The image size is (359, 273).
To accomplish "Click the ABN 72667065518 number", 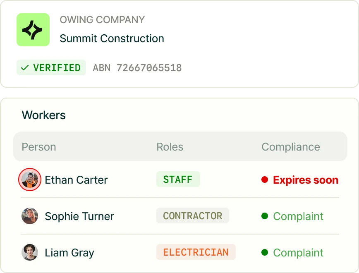I will [137, 68].
